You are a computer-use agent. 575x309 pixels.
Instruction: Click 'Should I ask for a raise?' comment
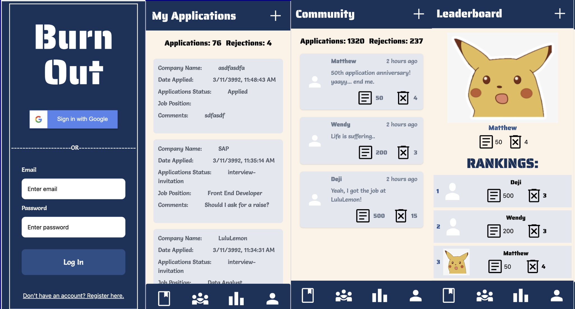(237, 205)
